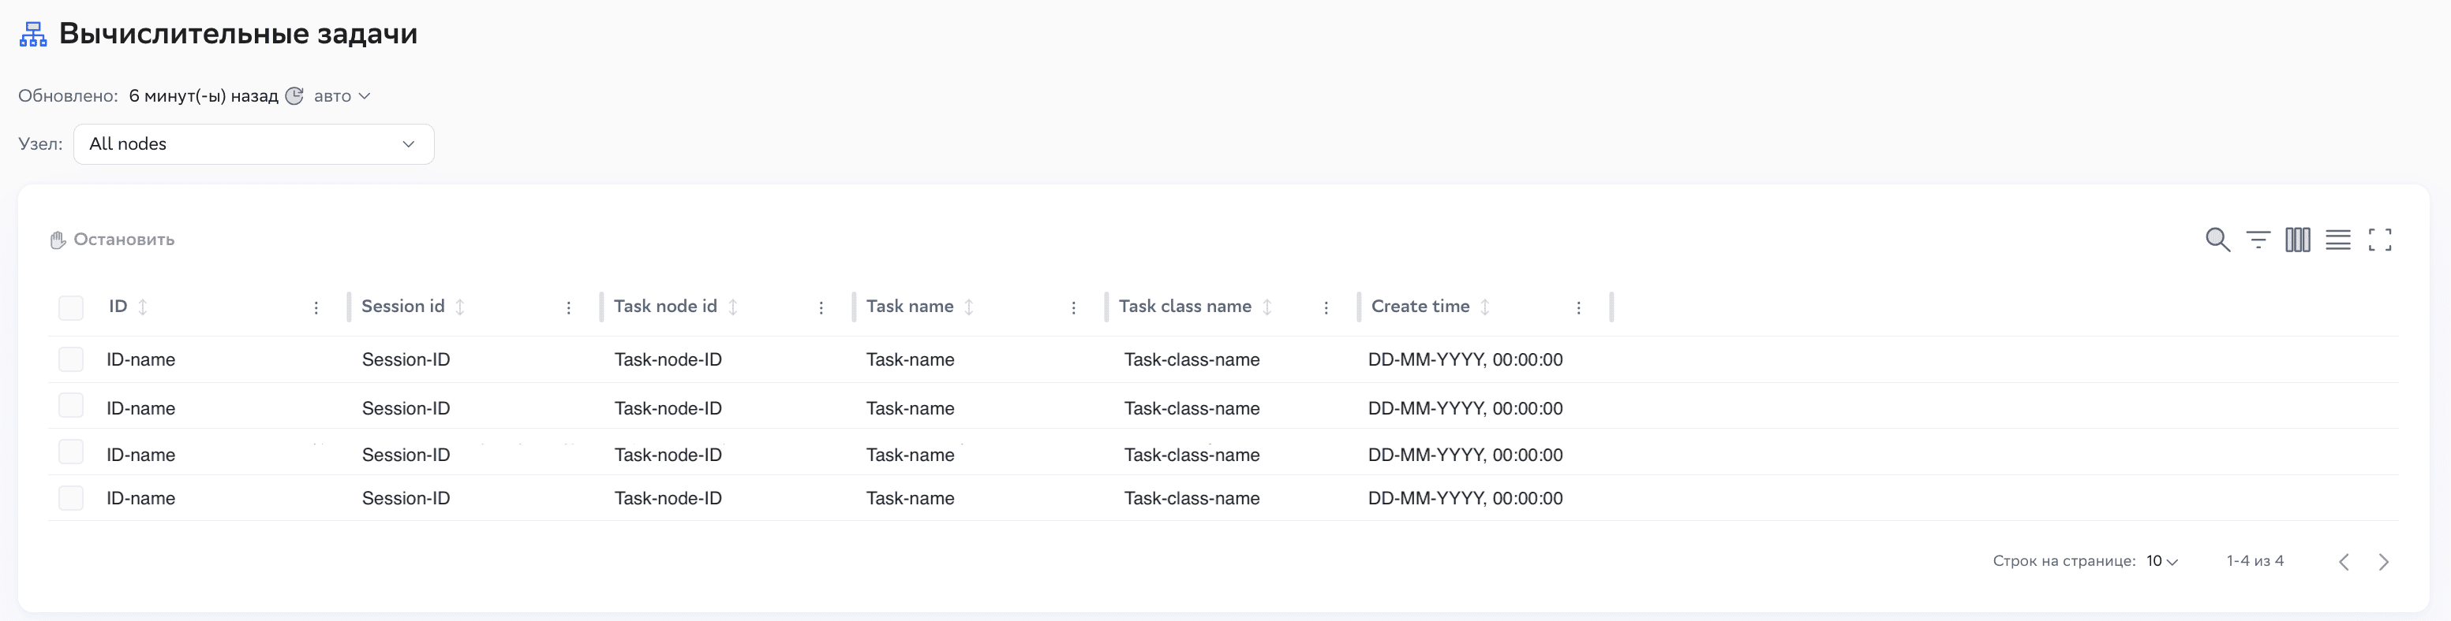Image resolution: width=2451 pixels, height=621 pixels.
Task: Click Task-node-ID in the third row
Action: coord(668,455)
